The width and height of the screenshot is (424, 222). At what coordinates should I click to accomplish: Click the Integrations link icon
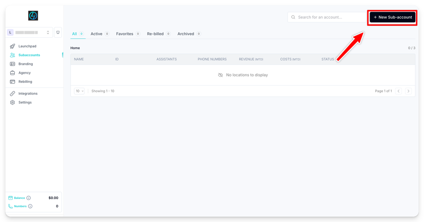pyautogui.click(x=12, y=93)
